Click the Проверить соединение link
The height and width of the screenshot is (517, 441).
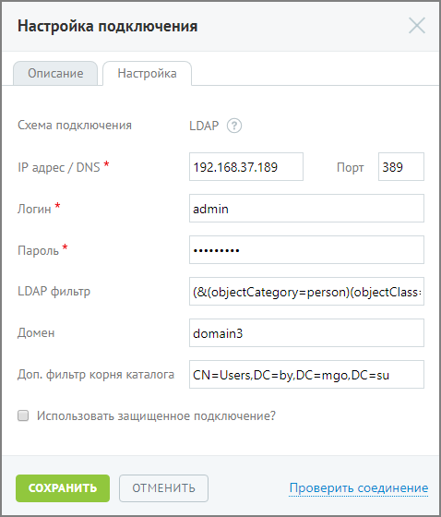point(359,487)
